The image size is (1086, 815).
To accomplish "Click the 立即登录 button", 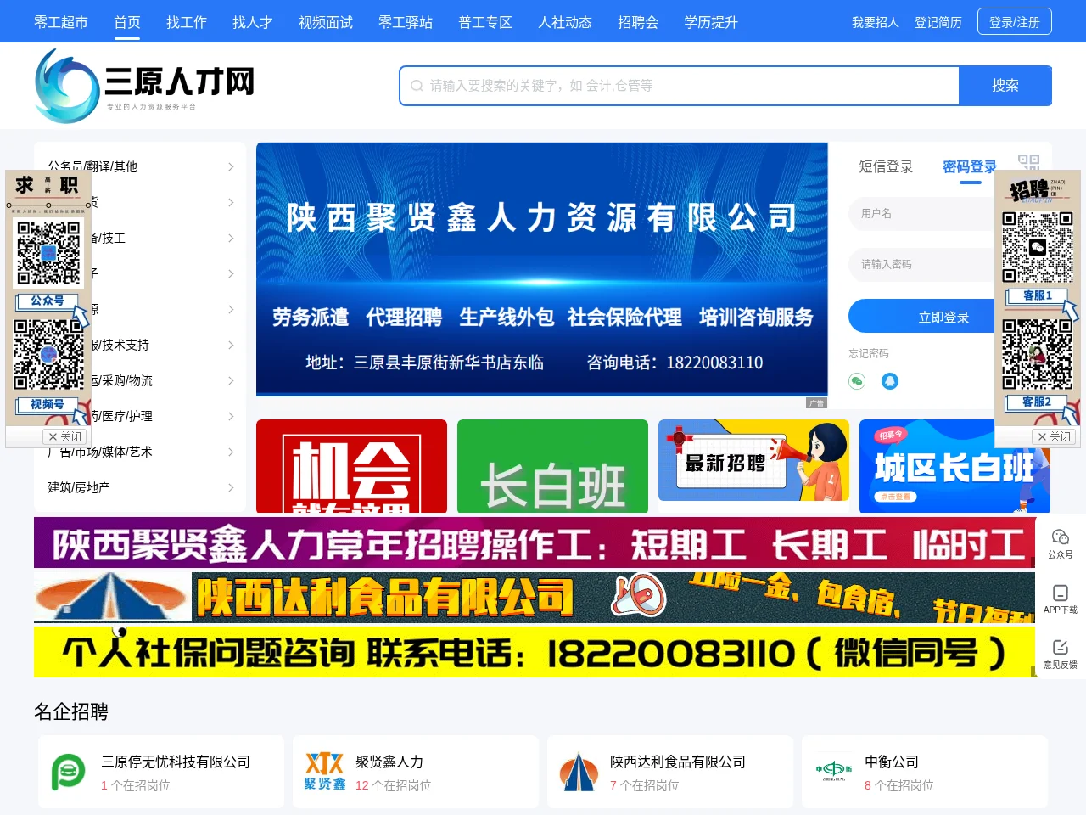I will click(943, 317).
